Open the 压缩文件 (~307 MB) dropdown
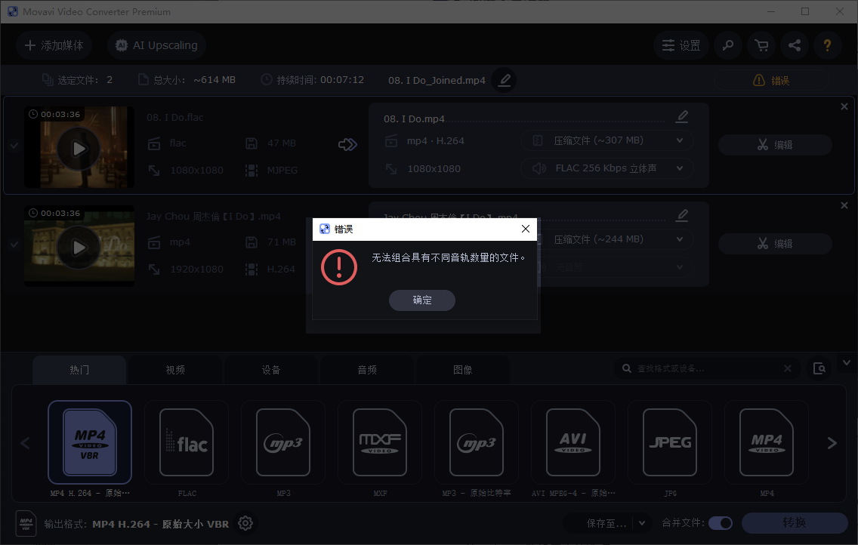This screenshot has width=858, height=545. (606, 140)
